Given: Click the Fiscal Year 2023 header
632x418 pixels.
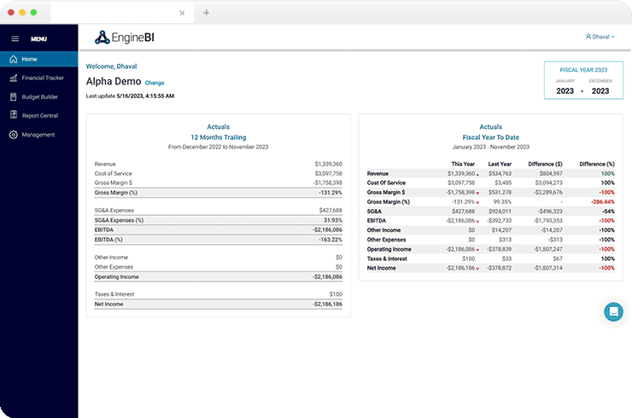Looking at the screenshot, I should 582,68.
